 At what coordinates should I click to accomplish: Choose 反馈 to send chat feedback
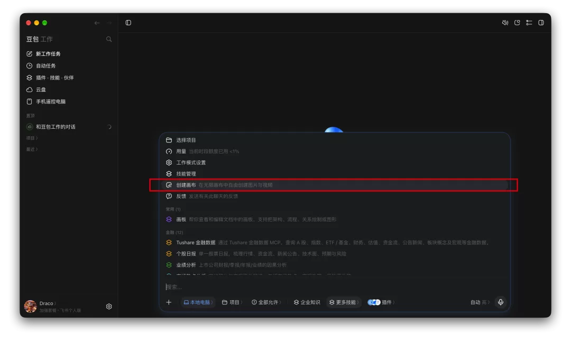click(x=334, y=196)
